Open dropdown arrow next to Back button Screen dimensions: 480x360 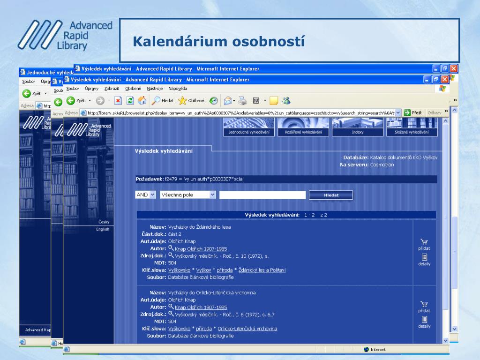(x=90, y=100)
